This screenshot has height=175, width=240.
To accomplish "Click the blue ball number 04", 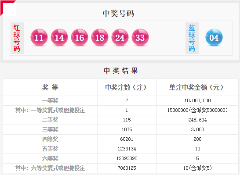I will (x=214, y=37).
